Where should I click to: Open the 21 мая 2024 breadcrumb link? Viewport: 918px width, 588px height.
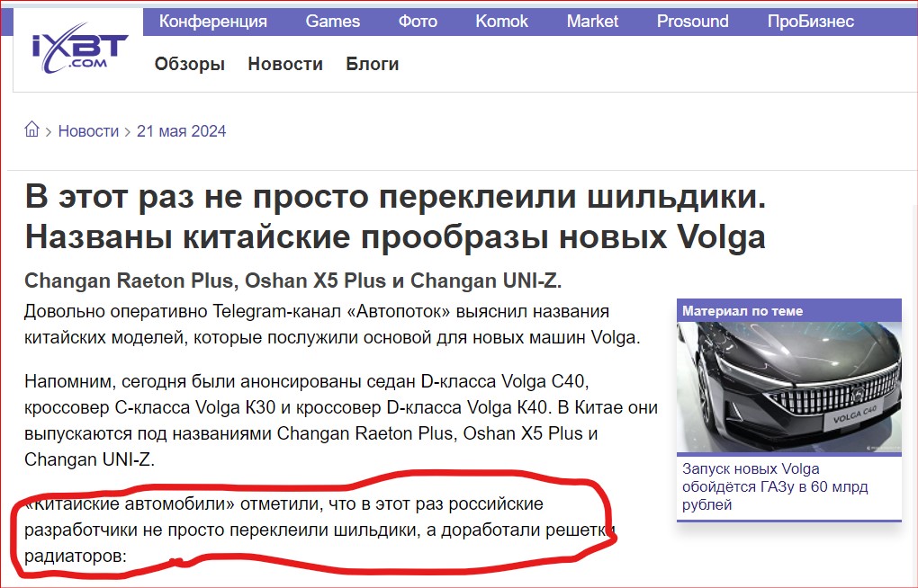181,131
